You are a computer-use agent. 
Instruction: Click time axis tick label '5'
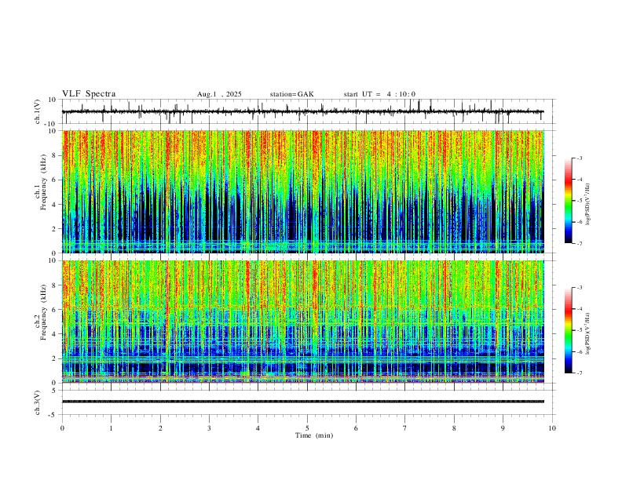click(307, 428)
